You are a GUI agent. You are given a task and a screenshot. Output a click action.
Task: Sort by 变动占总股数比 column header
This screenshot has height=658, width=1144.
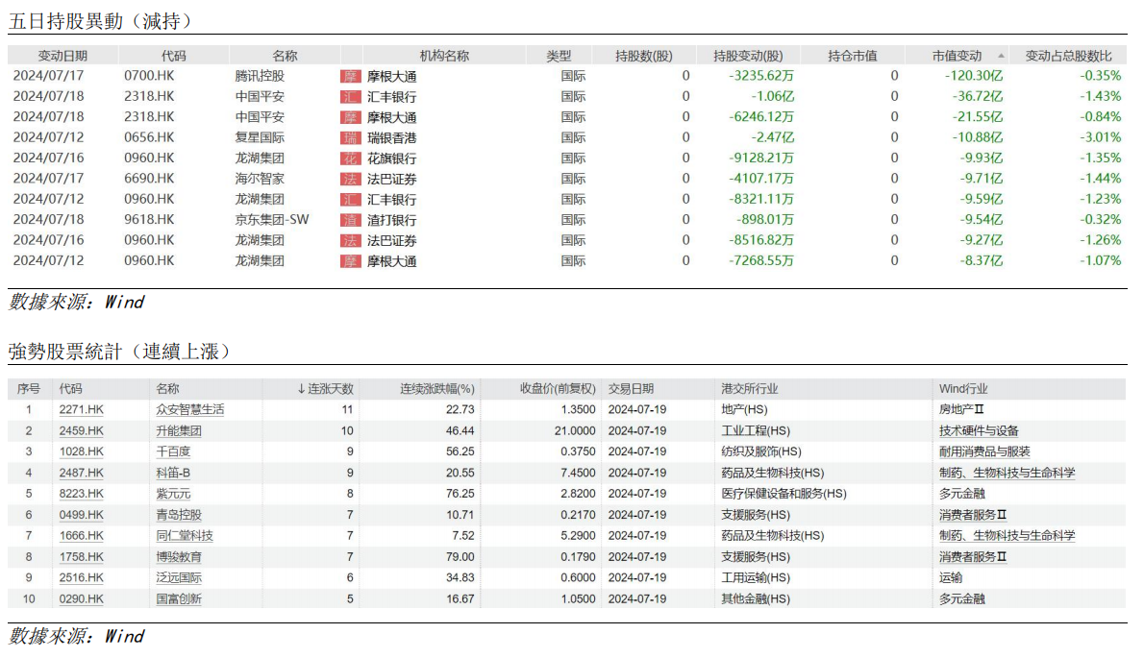coord(1068,56)
